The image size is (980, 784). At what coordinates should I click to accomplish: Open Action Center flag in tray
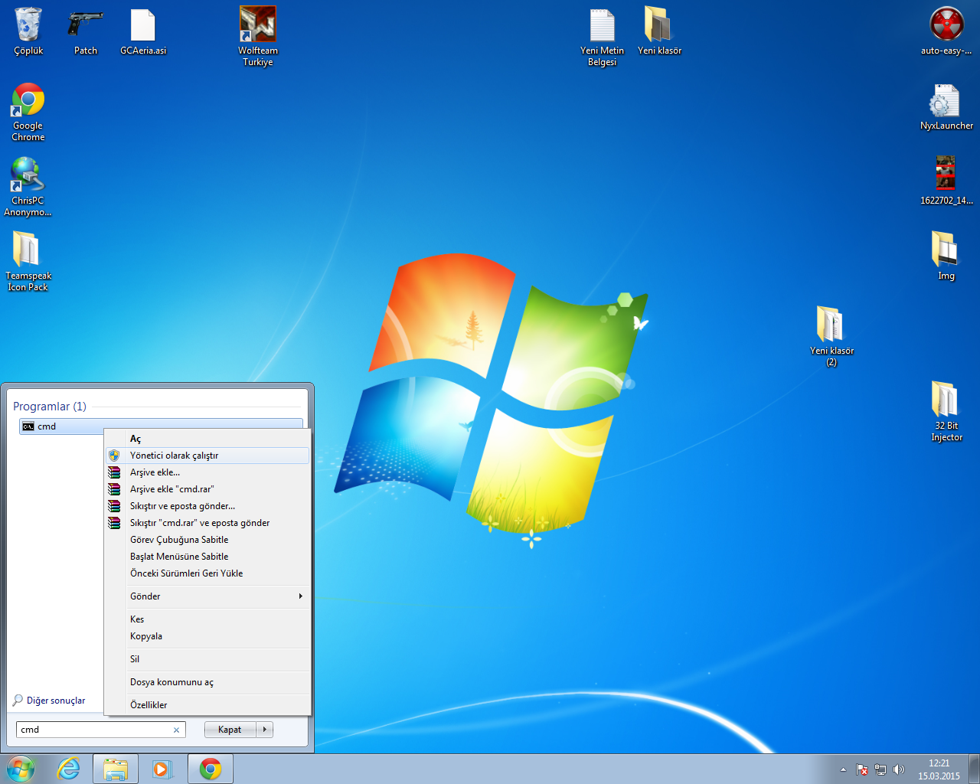pos(862,769)
